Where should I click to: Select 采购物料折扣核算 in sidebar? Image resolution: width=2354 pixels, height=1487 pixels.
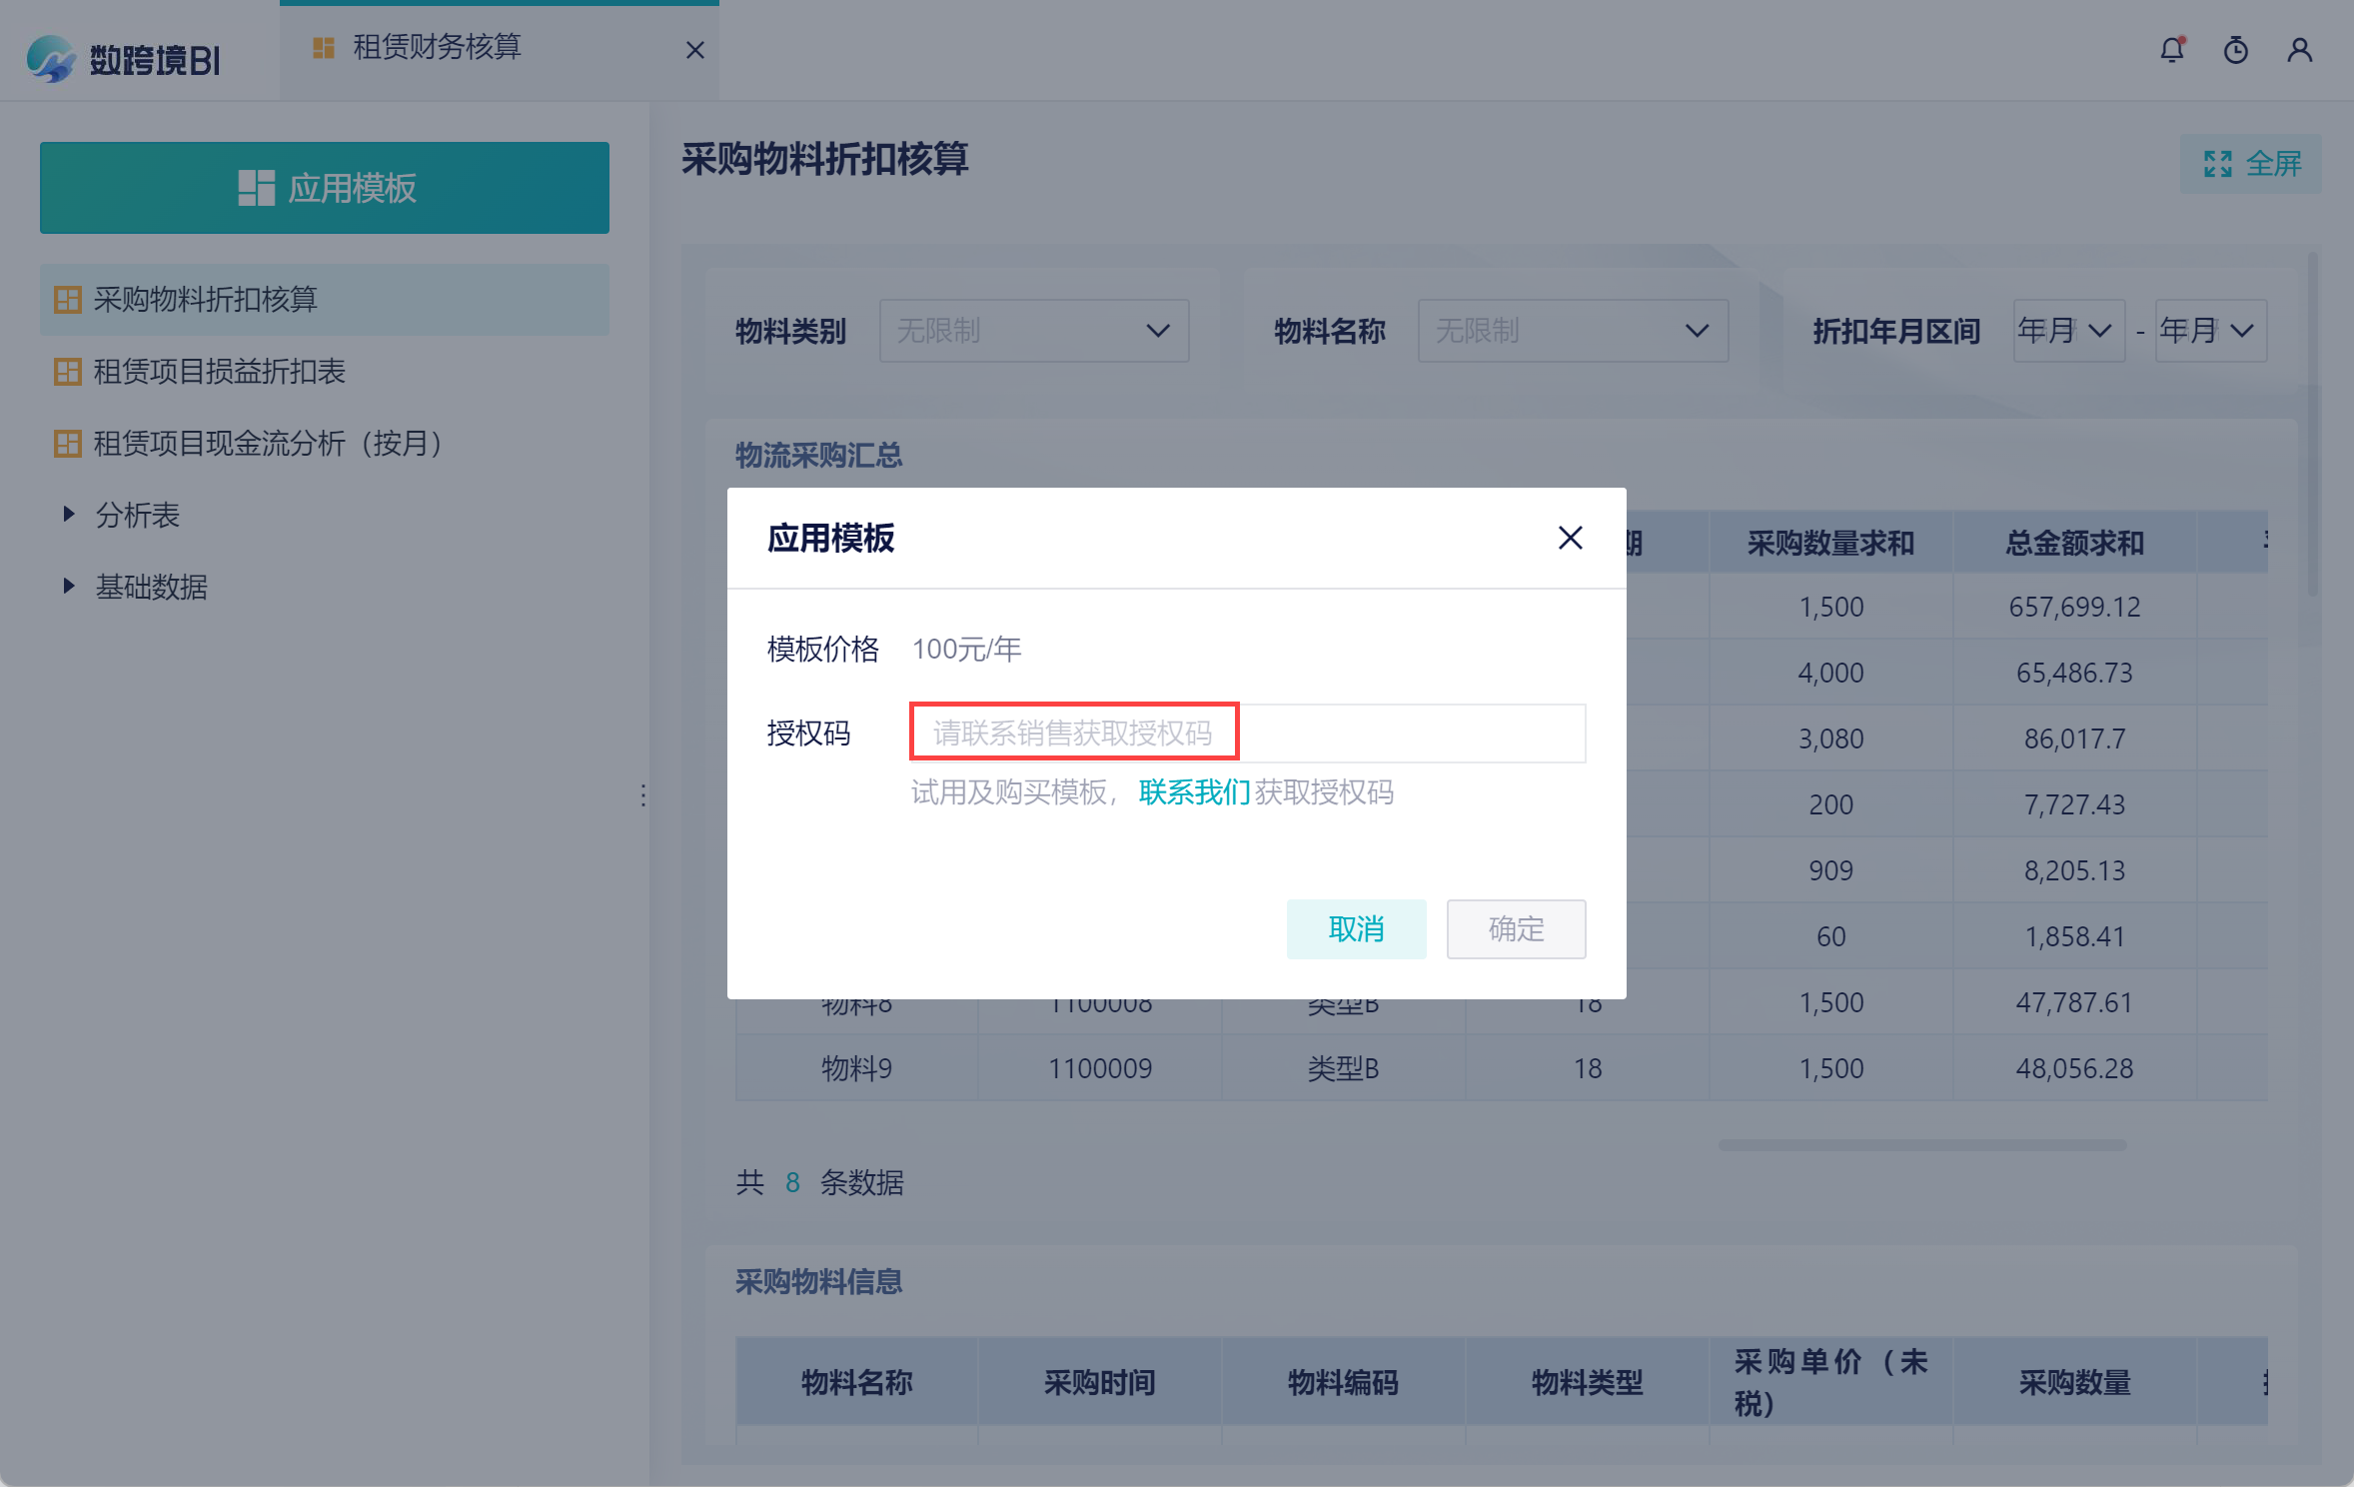tap(205, 300)
